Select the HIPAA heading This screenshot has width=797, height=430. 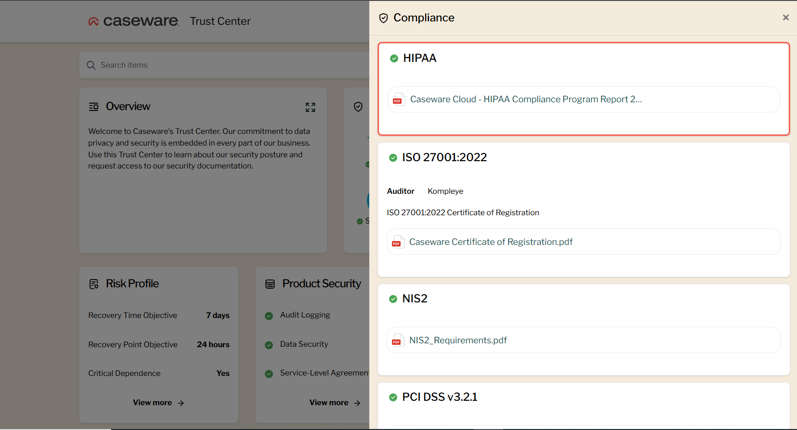pos(419,58)
